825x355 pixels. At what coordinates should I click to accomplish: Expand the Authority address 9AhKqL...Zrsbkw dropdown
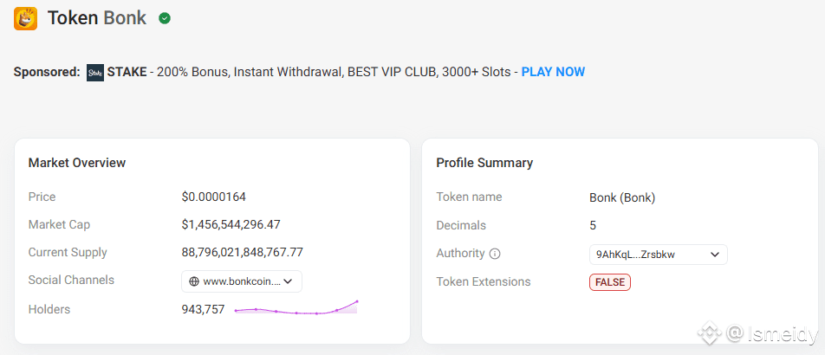[x=659, y=255]
